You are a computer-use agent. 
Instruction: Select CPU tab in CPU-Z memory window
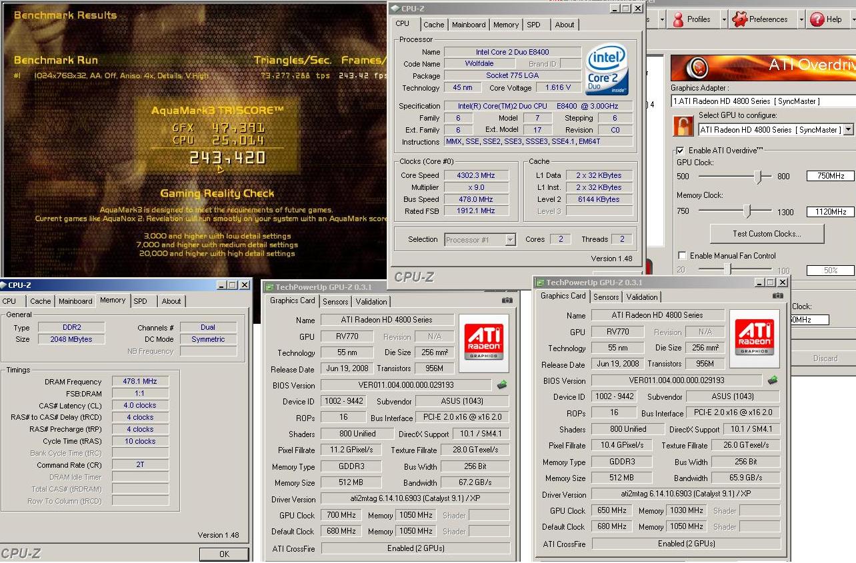tap(9, 301)
